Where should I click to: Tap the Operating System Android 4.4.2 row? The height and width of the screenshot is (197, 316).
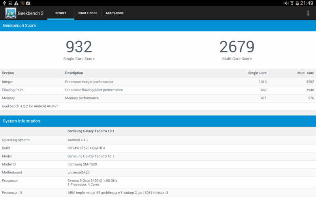click(158, 140)
